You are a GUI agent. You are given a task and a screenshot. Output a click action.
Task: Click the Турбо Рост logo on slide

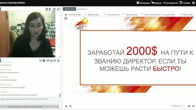coord(81,24)
